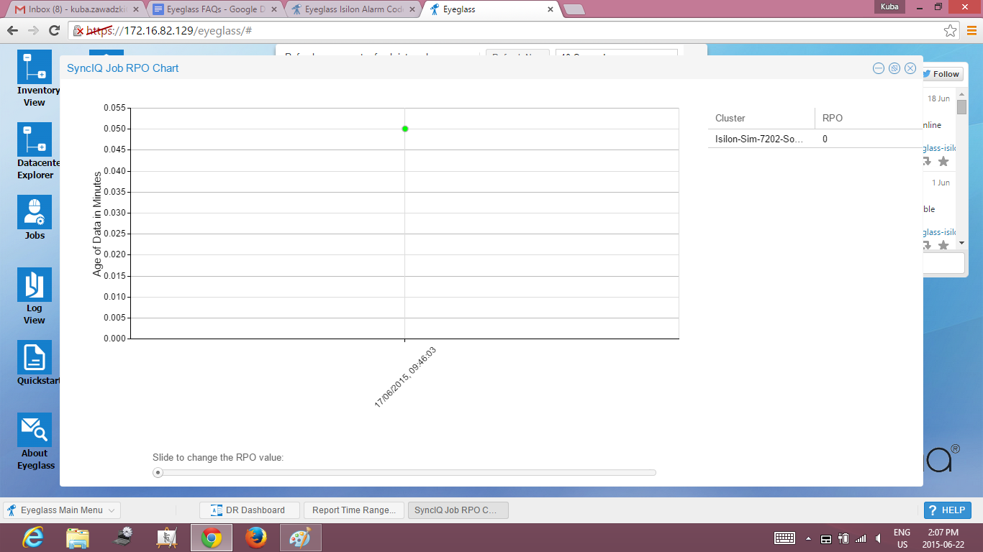Close the Eyeglass browser tab
The height and width of the screenshot is (552, 983).
click(x=551, y=10)
